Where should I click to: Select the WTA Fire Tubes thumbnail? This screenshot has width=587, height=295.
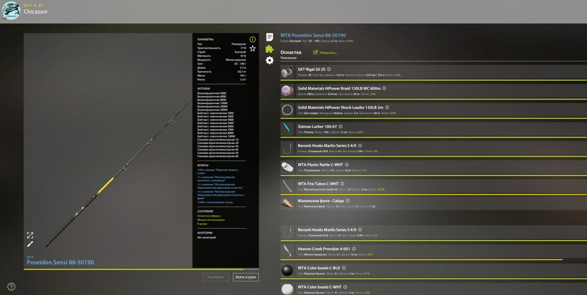pos(288,186)
